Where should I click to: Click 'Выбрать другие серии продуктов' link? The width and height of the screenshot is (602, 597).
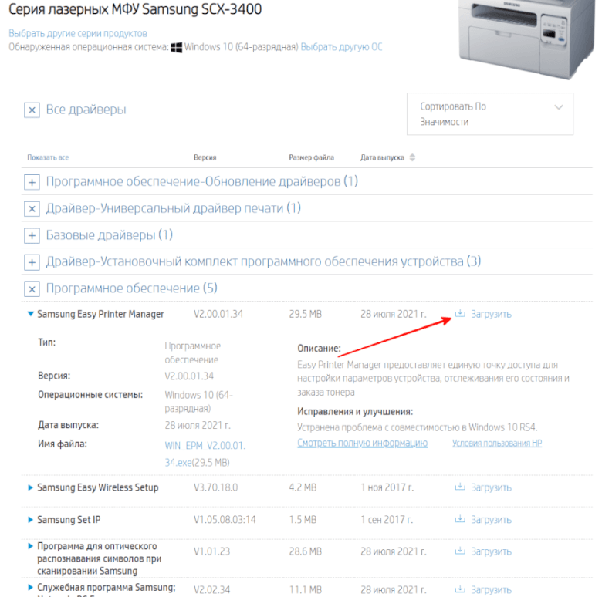[x=78, y=34]
